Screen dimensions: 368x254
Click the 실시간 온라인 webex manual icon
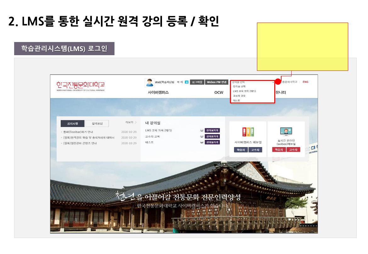coord(286,132)
